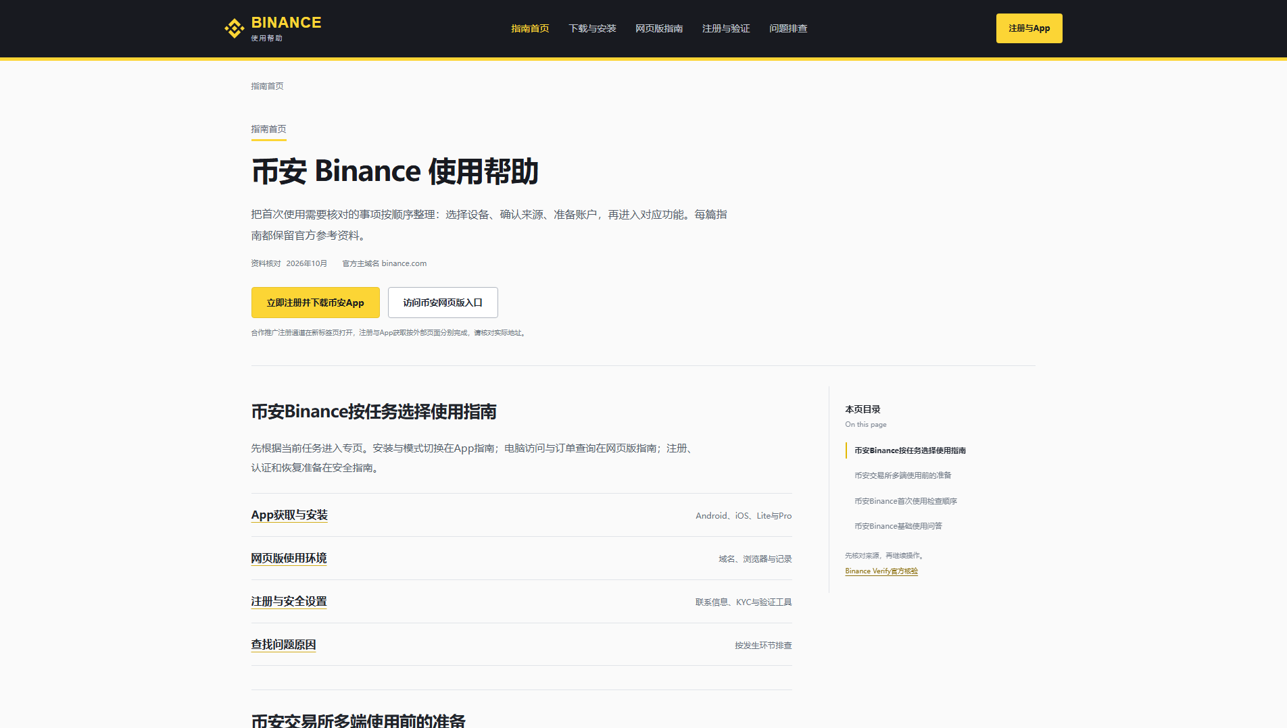Jump to 币安Binance首次使用检查顺序 in sidebar
The image size is (1287, 728).
click(x=906, y=501)
